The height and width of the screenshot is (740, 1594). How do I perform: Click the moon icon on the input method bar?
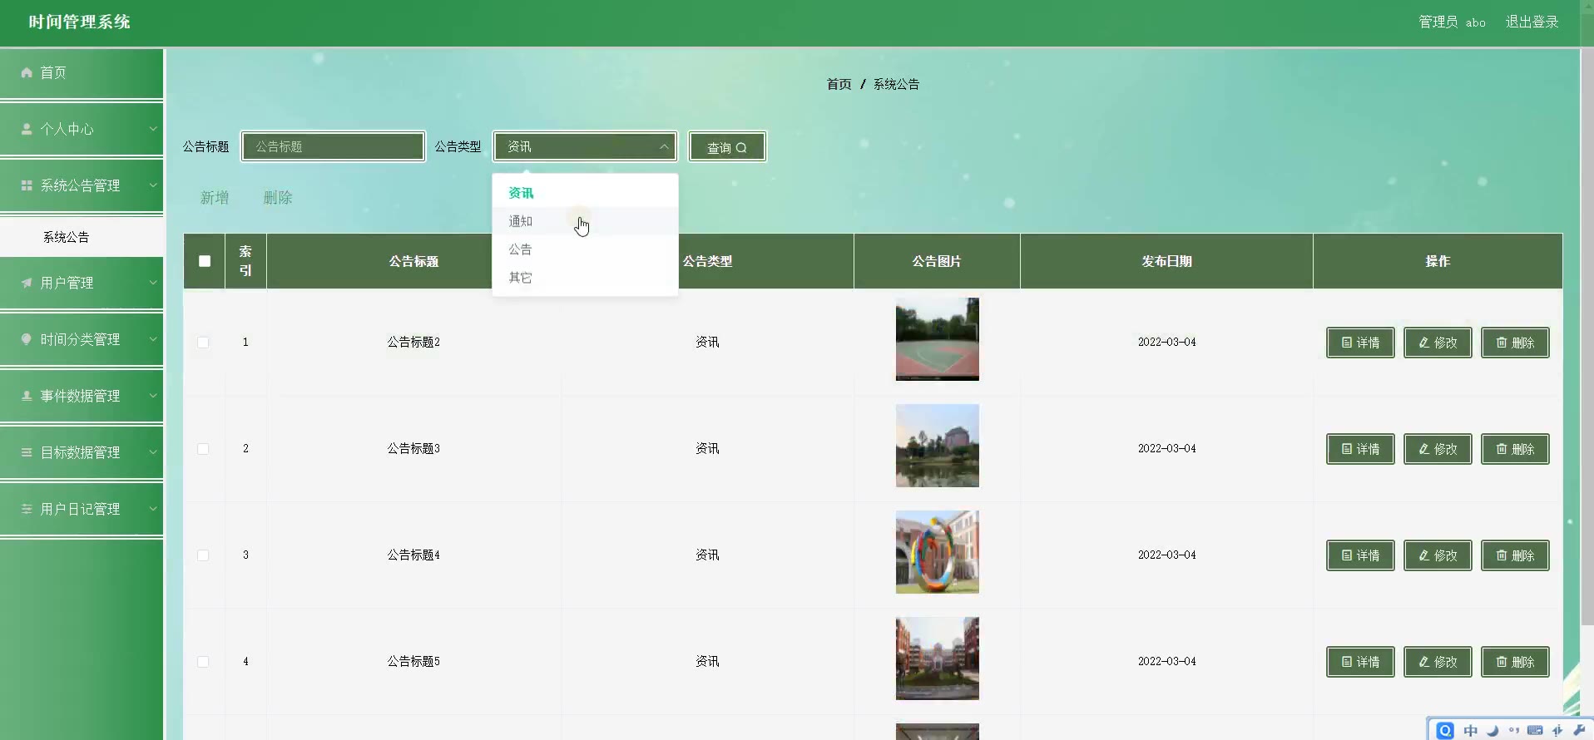[1493, 730]
